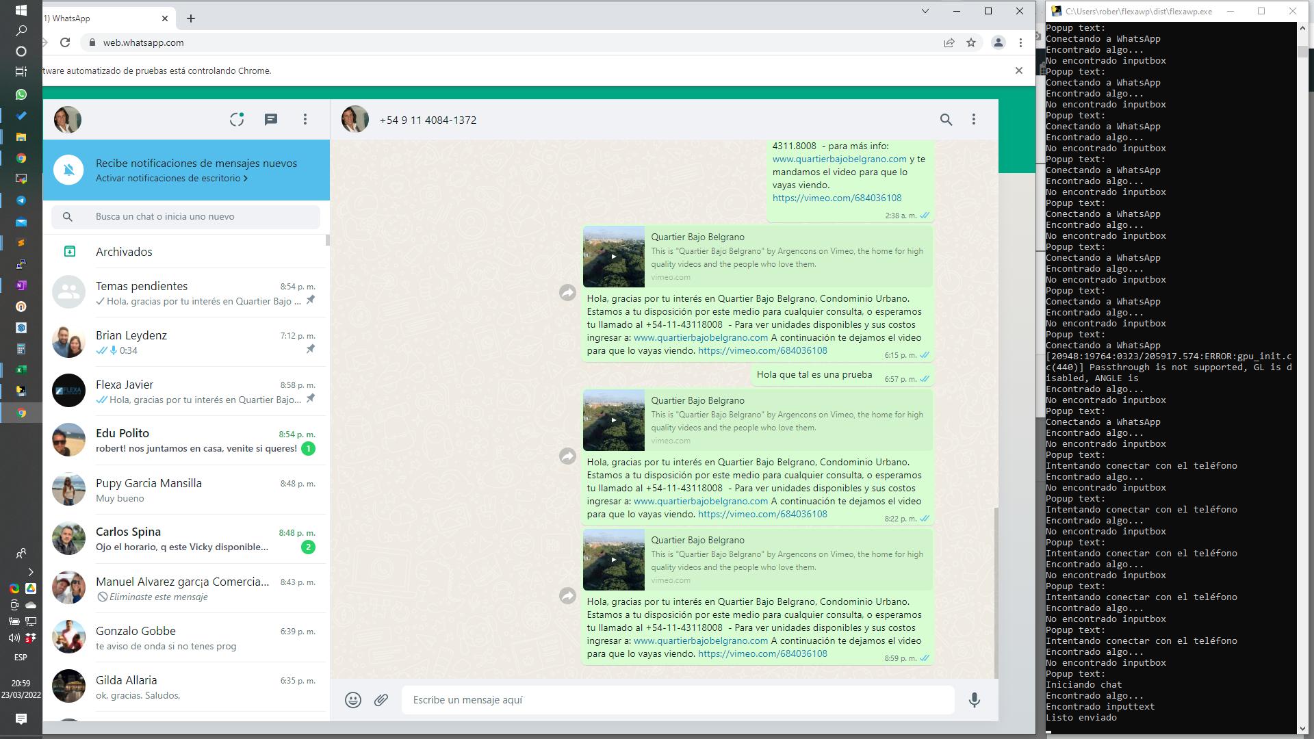This screenshot has height=739, width=1314.
Task: Play the Vimeo preview in the 8:22 message
Action: coord(614,420)
